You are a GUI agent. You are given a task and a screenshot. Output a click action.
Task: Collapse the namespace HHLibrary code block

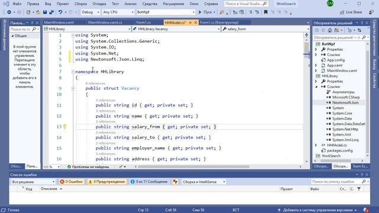tap(73, 72)
